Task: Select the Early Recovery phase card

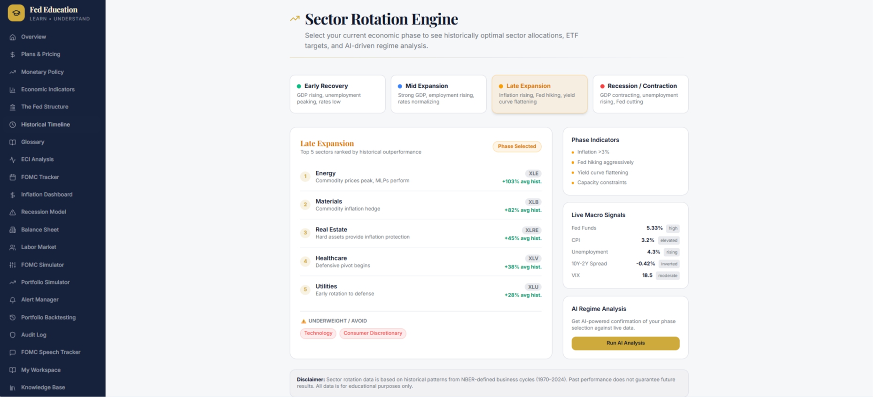Action: [x=337, y=94]
